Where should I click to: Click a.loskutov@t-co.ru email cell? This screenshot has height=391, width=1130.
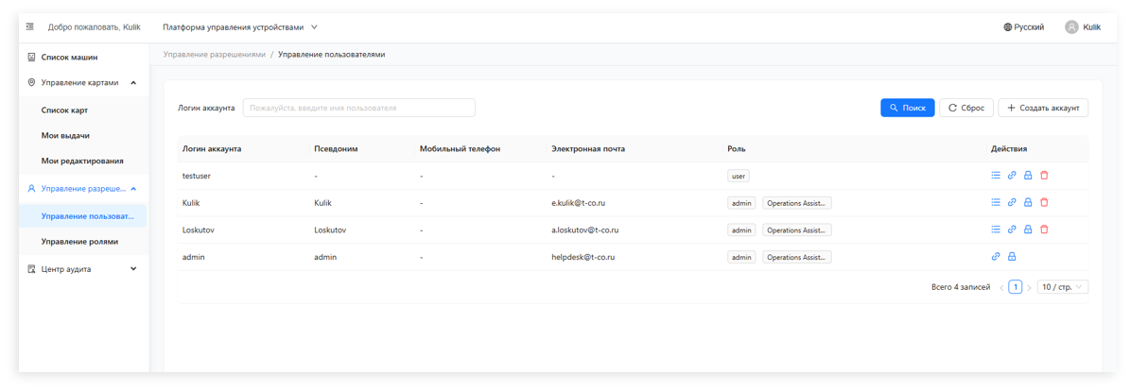coord(585,229)
